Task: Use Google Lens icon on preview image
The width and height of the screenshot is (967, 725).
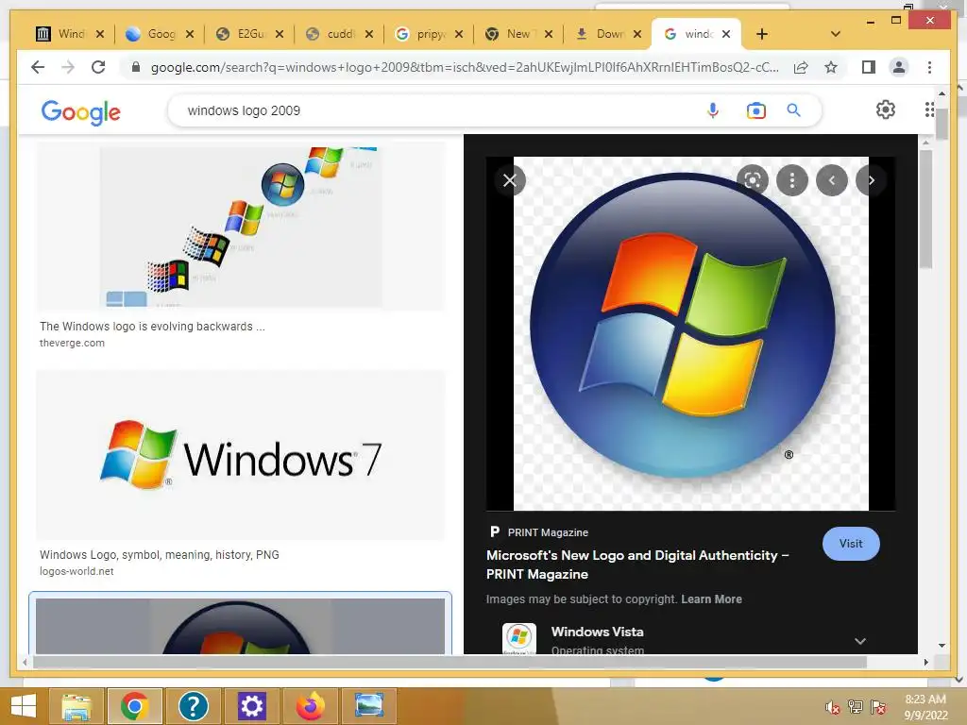Action: coord(753,180)
